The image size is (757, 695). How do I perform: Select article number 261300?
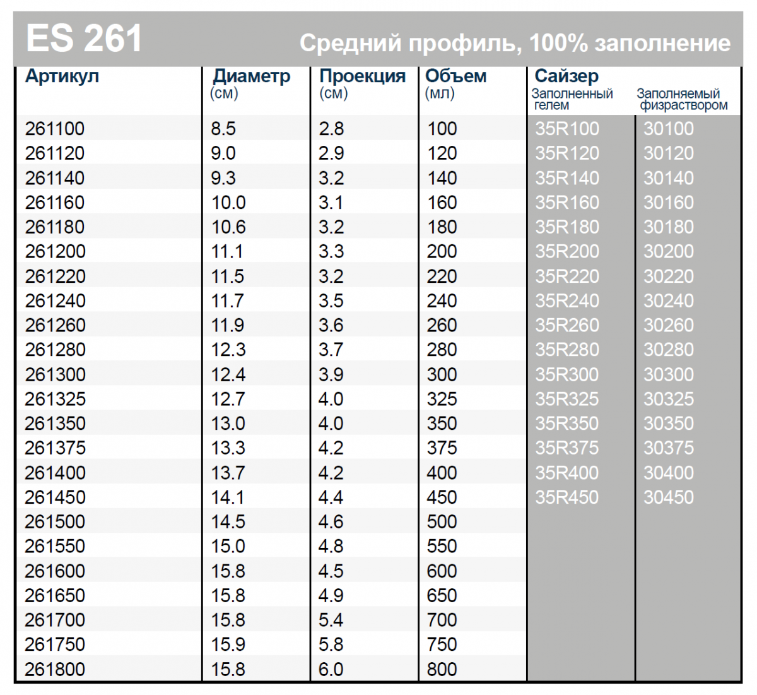tap(55, 374)
